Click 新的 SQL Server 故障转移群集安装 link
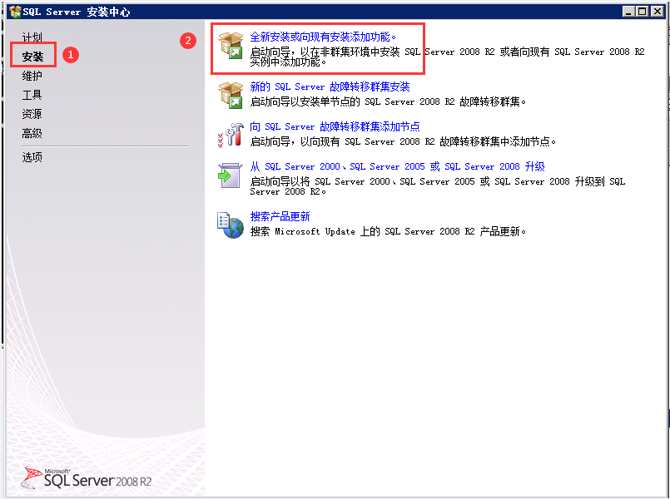670x499 pixels. pos(330,86)
